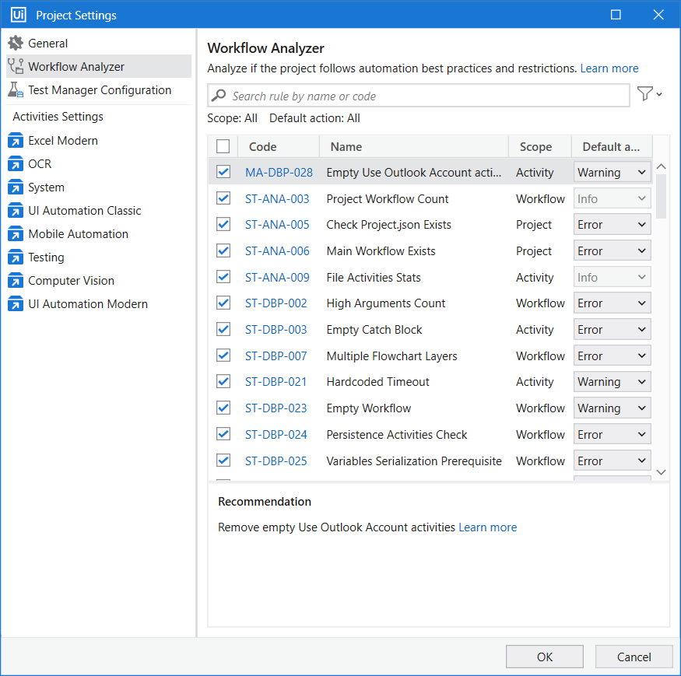Focus the search rule input field

pyautogui.click(x=428, y=96)
